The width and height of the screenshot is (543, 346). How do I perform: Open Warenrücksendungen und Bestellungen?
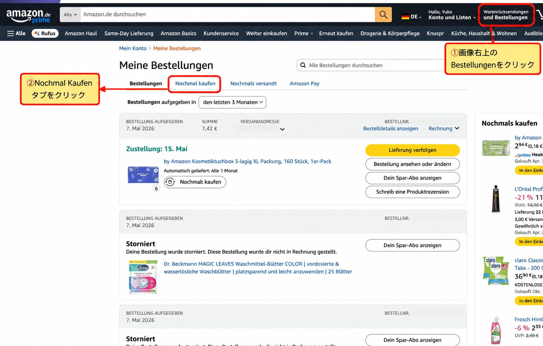click(x=506, y=15)
